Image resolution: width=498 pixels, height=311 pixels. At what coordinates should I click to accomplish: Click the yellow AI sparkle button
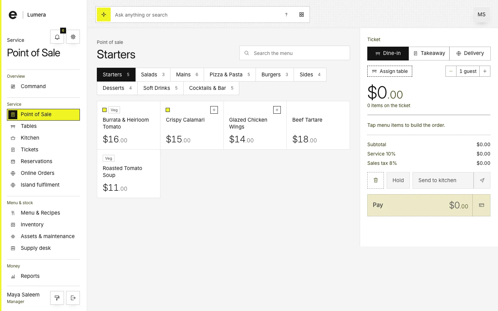point(104,15)
